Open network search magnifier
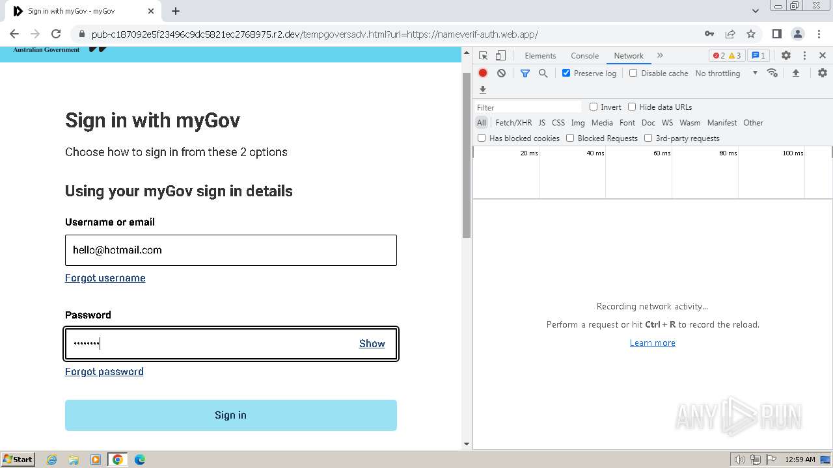 pos(543,73)
